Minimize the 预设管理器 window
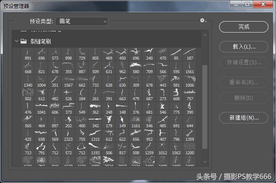The image size is (276, 183). pos(236,4)
